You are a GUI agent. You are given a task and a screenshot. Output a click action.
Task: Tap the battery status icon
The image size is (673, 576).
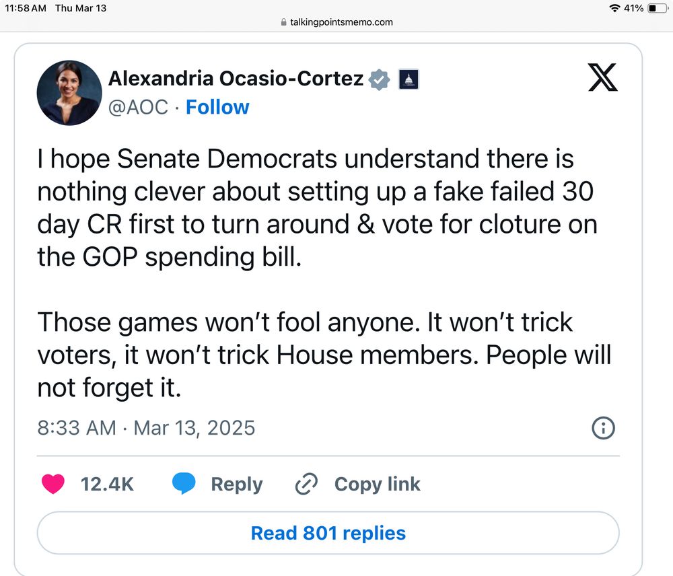pos(656,8)
